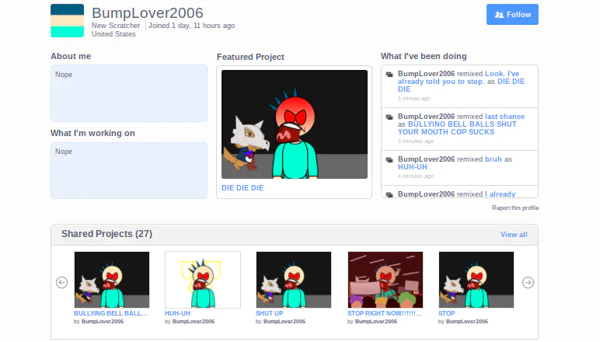Open BULLYING BELL BALL... project thumbnail

(112, 280)
